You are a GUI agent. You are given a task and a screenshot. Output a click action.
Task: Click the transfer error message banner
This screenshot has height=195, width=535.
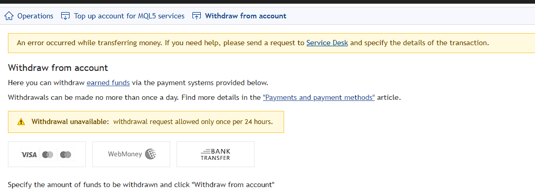coord(271,43)
